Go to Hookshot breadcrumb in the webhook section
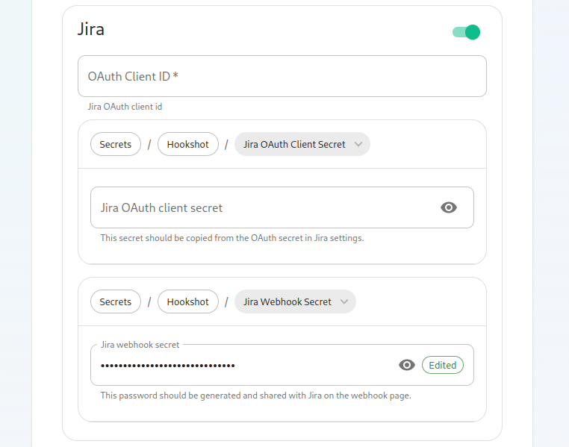The image size is (569, 447). [x=188, y=301]
